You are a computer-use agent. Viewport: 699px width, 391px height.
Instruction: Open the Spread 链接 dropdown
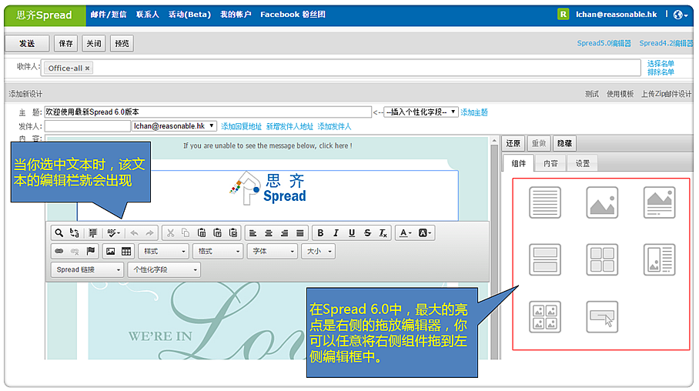point(88,269)
